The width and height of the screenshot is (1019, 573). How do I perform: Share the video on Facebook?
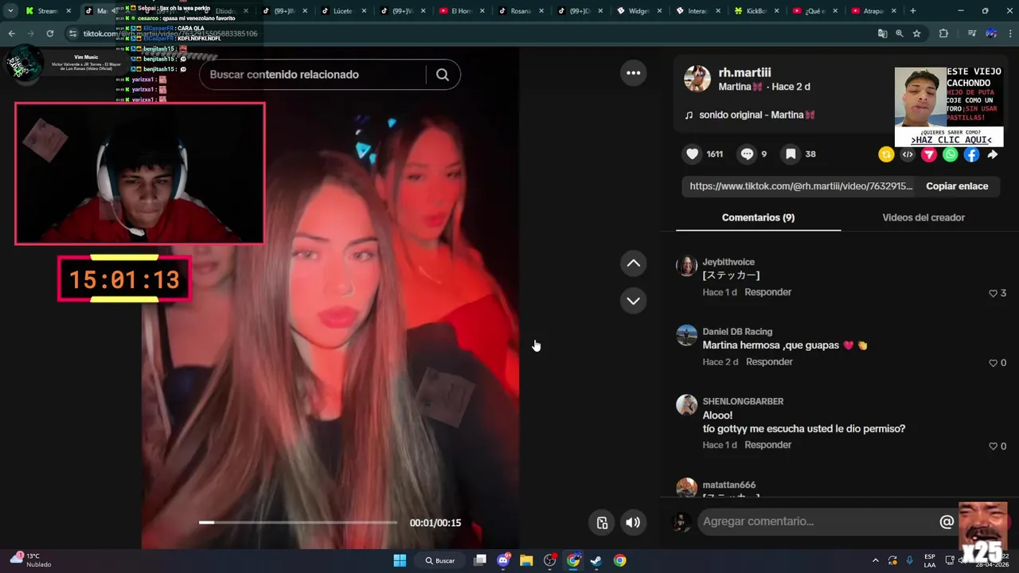pos(972,154)
